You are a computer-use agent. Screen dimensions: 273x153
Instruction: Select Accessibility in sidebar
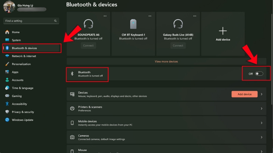click(x=31, y=104)
